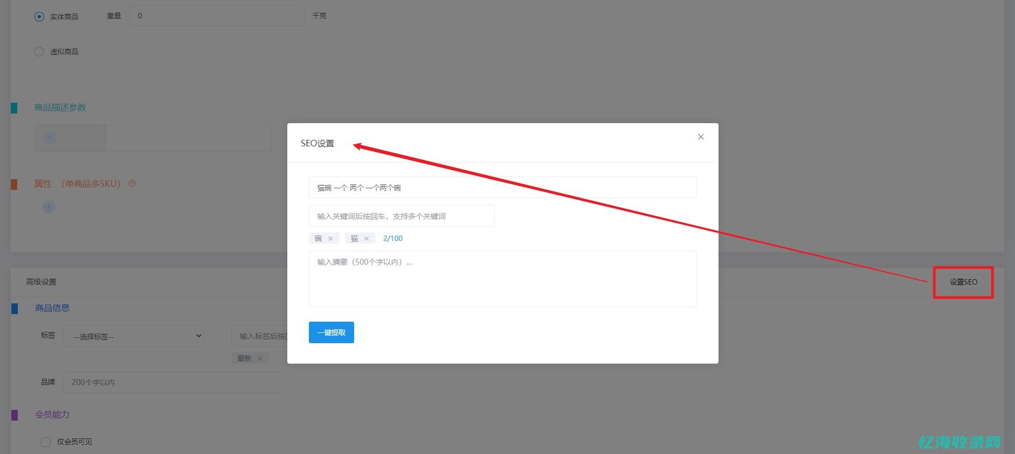
Task: Click the 2/100 keyword counter
Action: tap(393, 238)
